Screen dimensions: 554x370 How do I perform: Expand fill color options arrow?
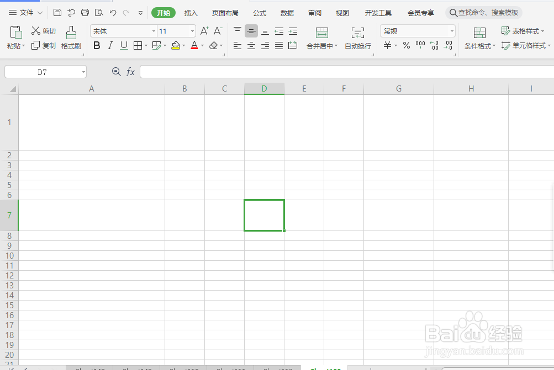pos(184,46)
